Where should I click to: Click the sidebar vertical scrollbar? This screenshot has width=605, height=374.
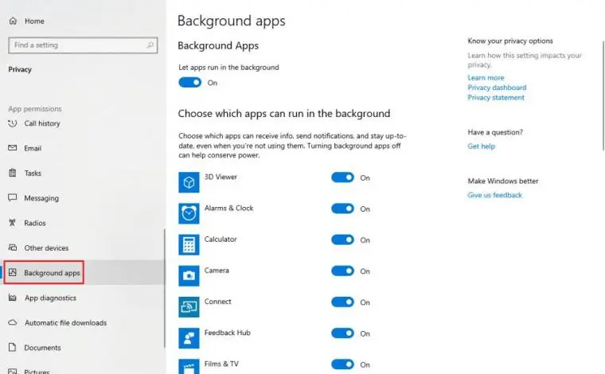tap(165, 288)
